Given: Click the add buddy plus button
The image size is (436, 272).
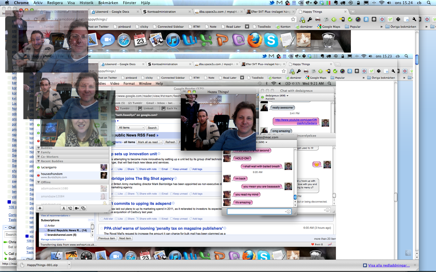Looking at the screenshot, I should tap(40, 208).
